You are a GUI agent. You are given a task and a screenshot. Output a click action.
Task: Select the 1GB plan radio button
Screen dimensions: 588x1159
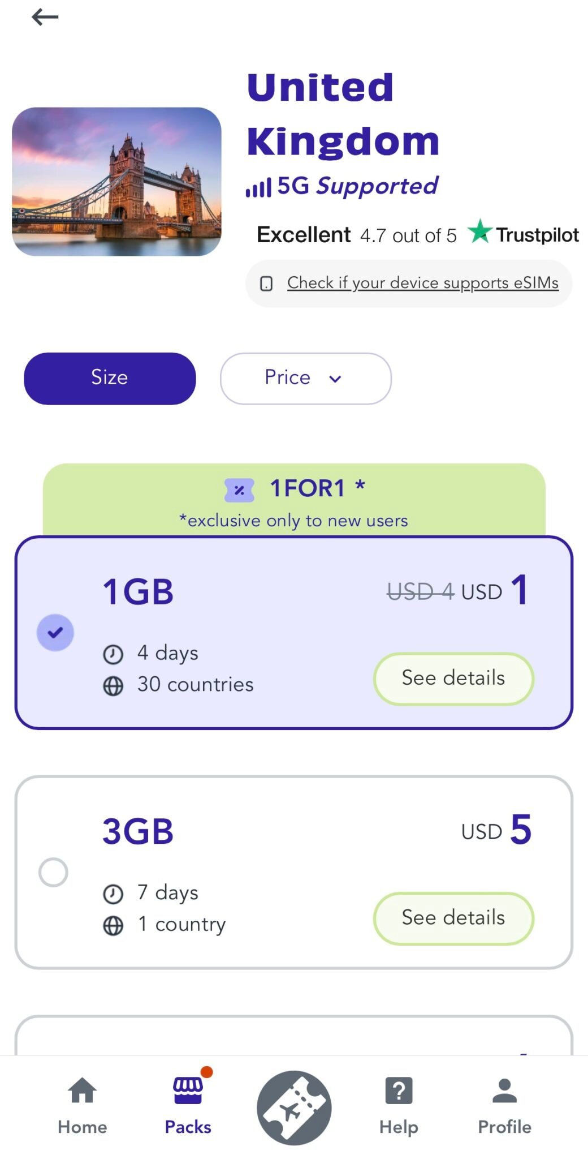click(x=55, y=632)
